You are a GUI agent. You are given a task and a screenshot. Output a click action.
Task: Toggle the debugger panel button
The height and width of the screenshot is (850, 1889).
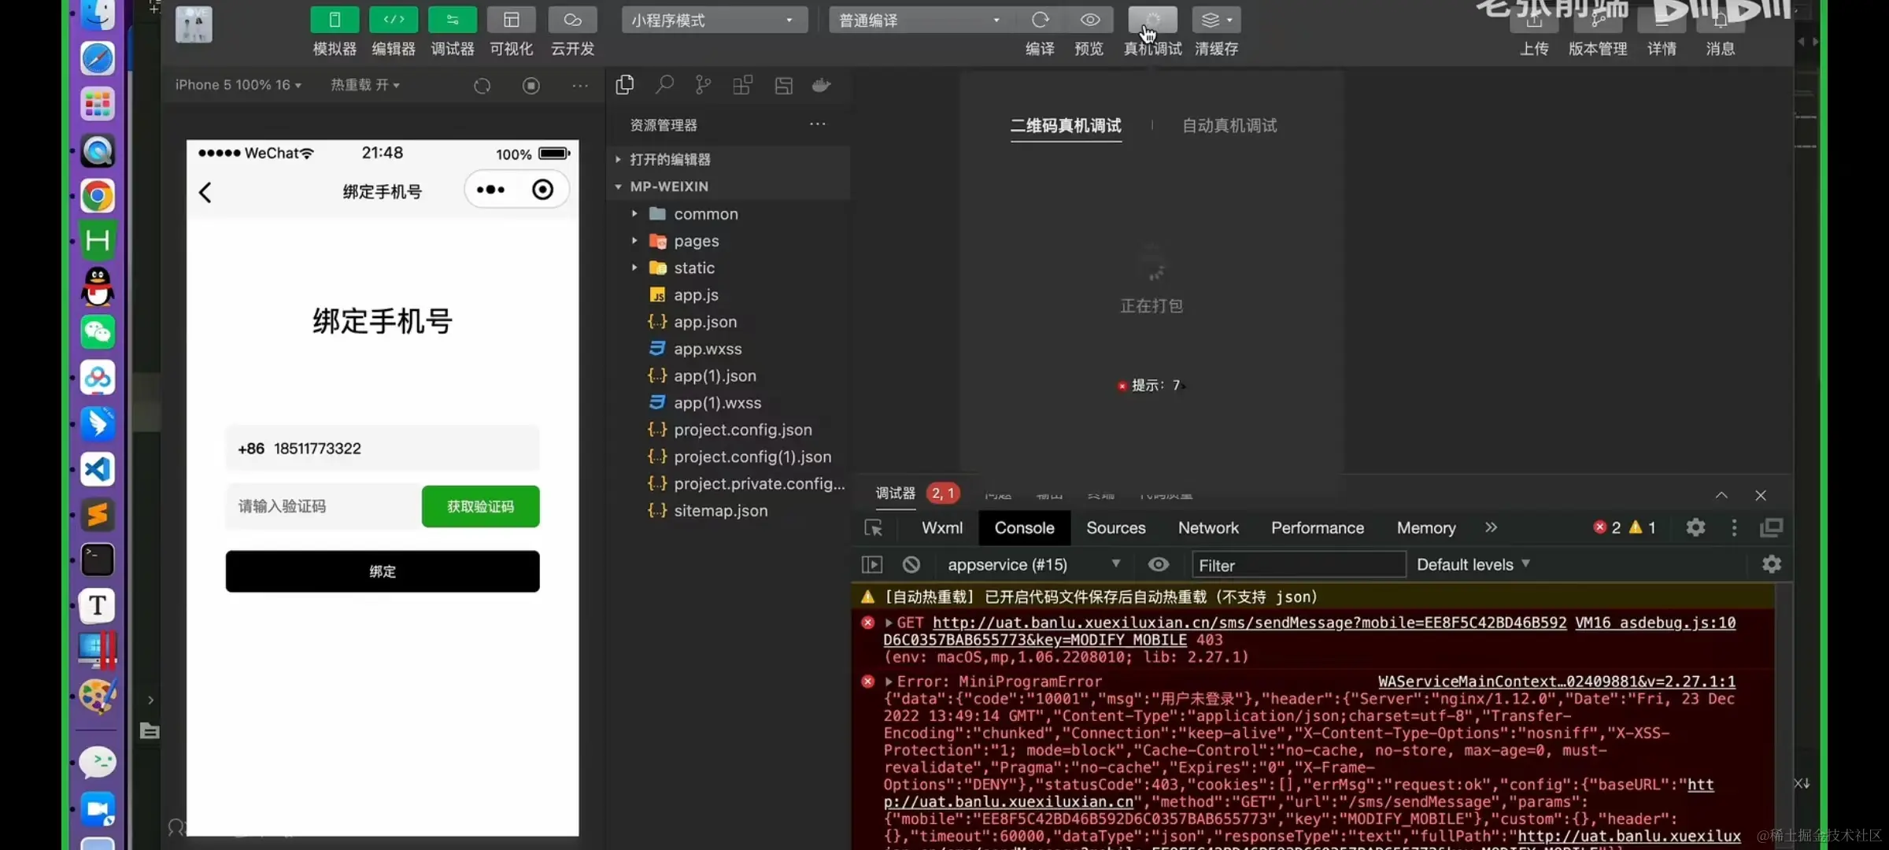pos(452,20)
